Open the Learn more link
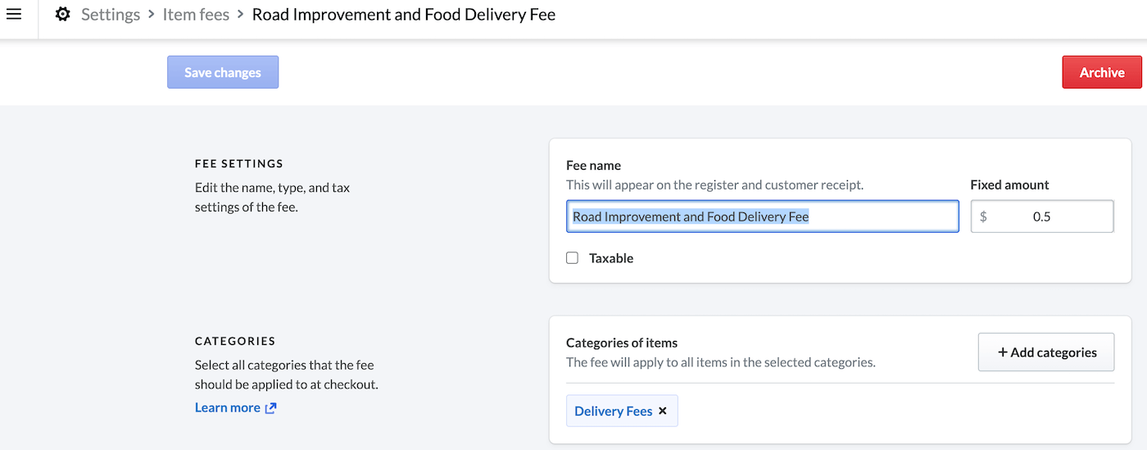 coord(227,407)
